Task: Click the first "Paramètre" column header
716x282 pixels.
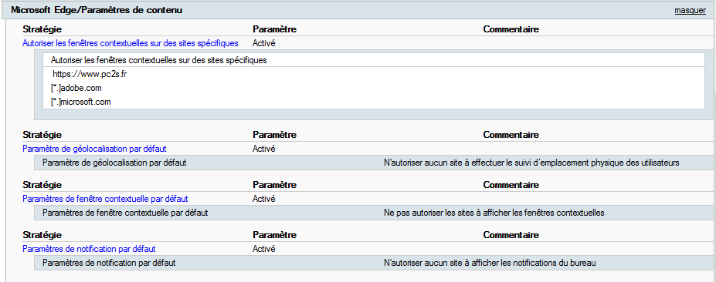Action: click(274, 29)
